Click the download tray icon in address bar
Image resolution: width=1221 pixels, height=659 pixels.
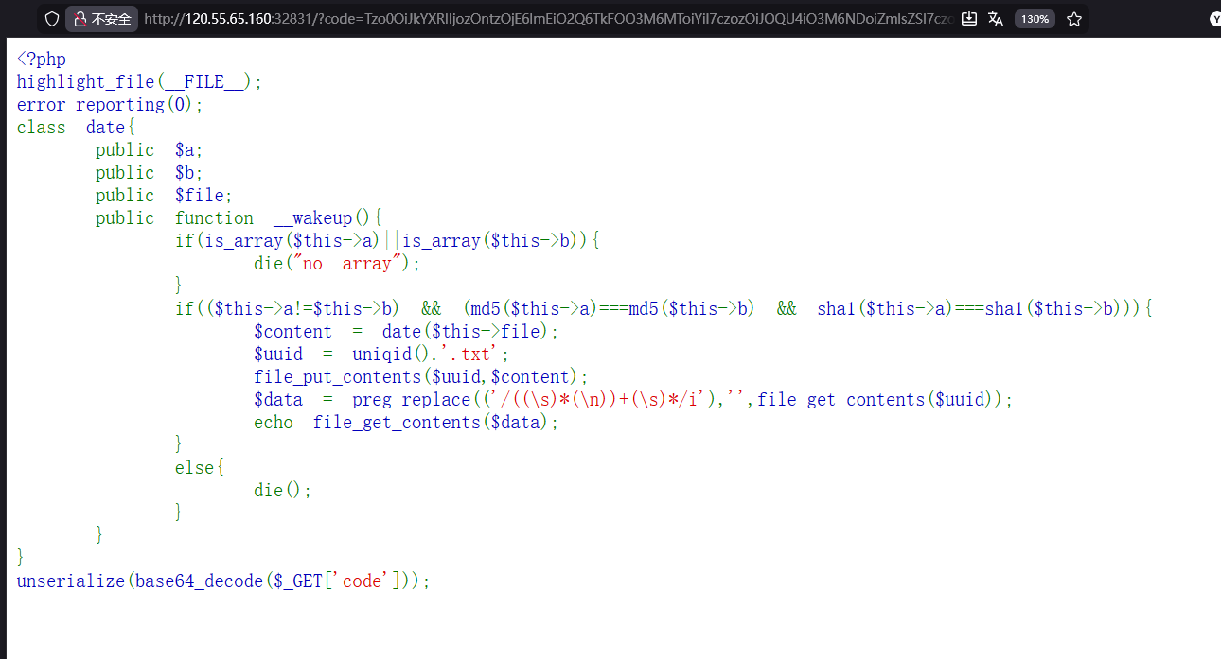(x=968, y=19)
